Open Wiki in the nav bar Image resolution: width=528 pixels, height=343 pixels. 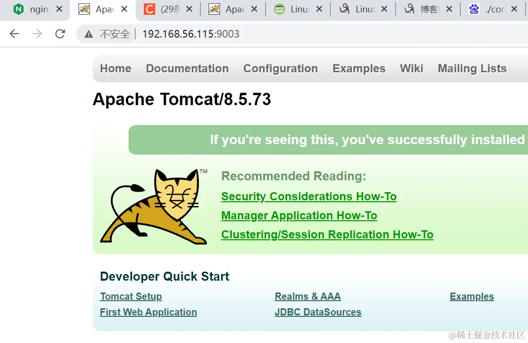tap(411, 69)
